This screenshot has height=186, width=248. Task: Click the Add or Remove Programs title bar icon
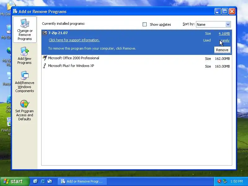coord(15,11)
